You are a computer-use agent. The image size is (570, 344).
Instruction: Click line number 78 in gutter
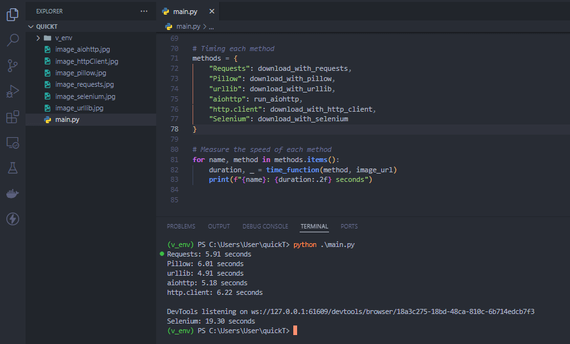175,129
